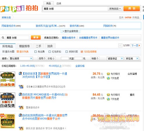Open 30元 魔兽世界 card thumbnail
The width and height of the screenshot is (144, 131).
pyautogui.click(x=8, y=121)
